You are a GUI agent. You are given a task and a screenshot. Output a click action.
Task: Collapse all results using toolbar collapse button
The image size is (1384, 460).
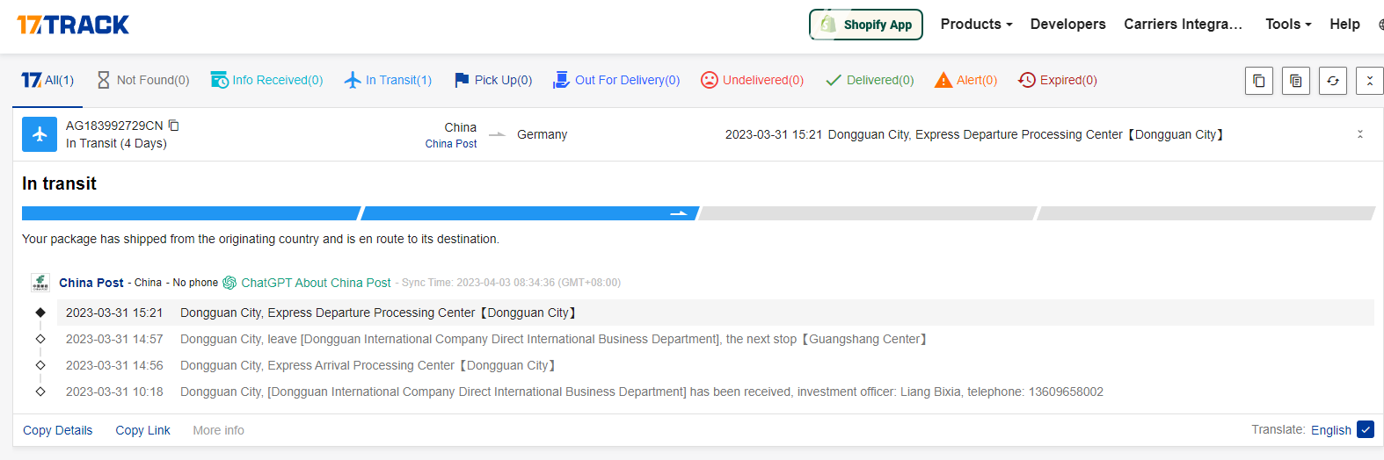click(x=1369, y=81)
